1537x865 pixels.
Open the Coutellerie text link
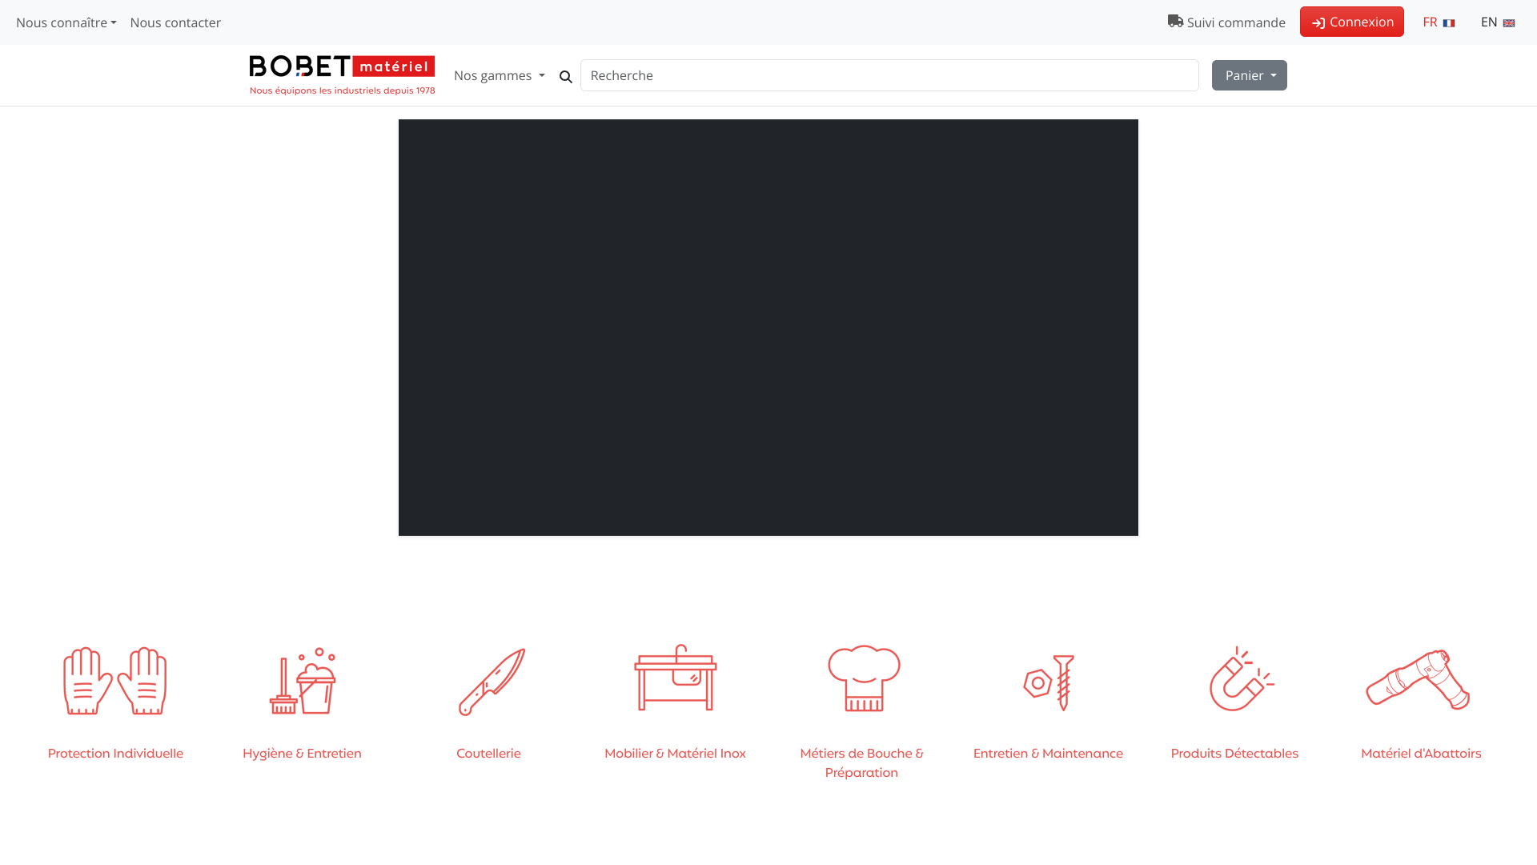(488, 754)
